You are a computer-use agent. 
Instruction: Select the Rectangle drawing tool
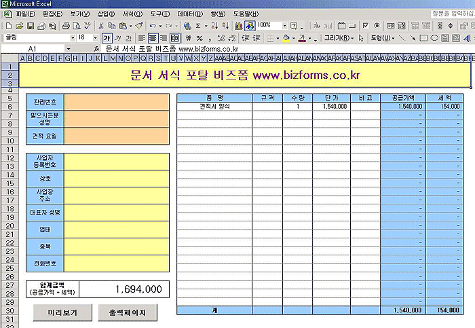(423, 38)
